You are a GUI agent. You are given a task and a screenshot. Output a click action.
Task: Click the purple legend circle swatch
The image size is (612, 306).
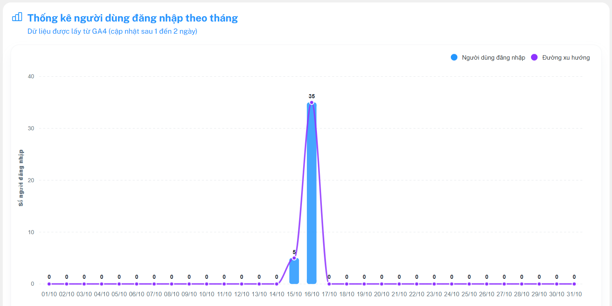click(535, 58)
